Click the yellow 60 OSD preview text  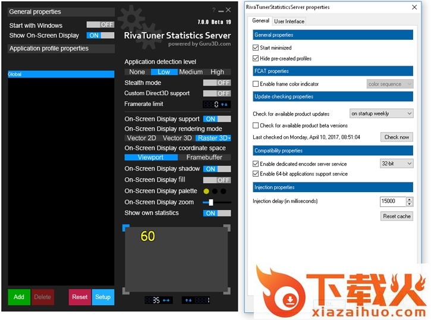click(x=147, y=236)
